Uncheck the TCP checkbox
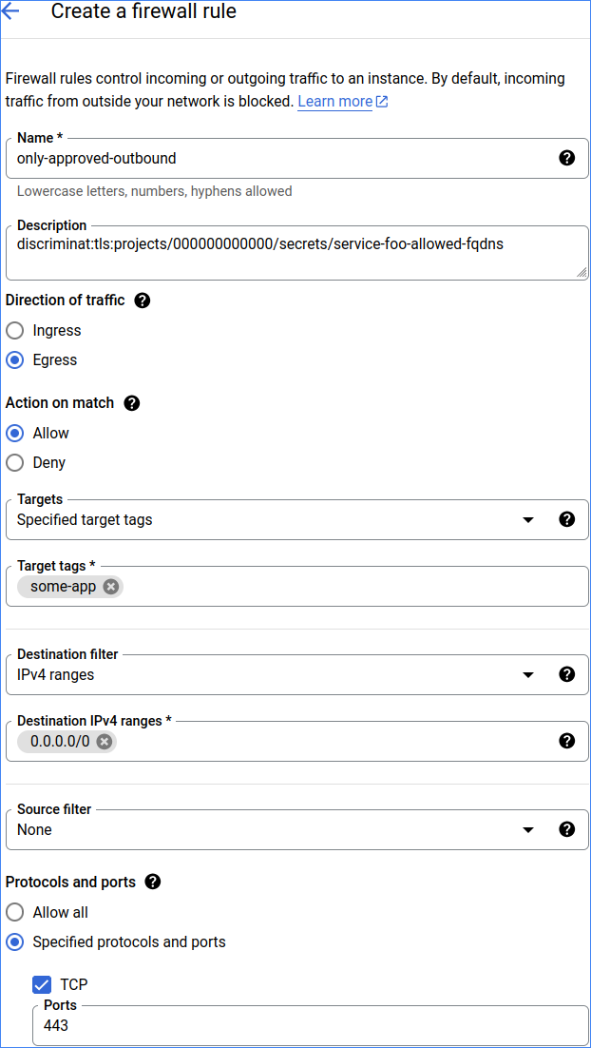Screen dimensions: 591x1048 [42, 985]
